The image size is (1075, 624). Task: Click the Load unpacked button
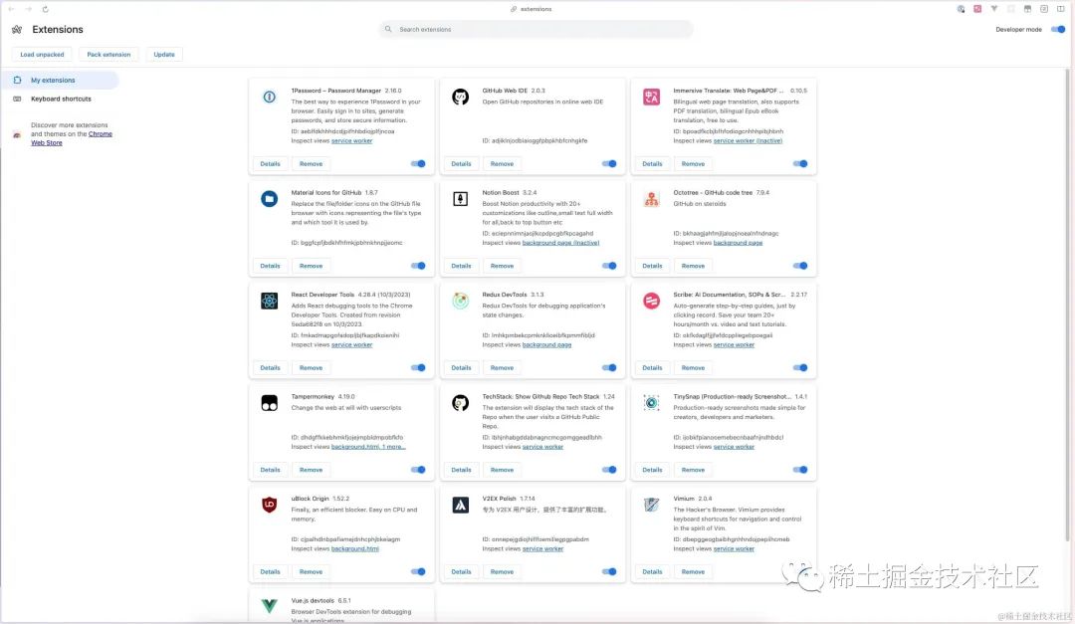click(x=42, y=55)
